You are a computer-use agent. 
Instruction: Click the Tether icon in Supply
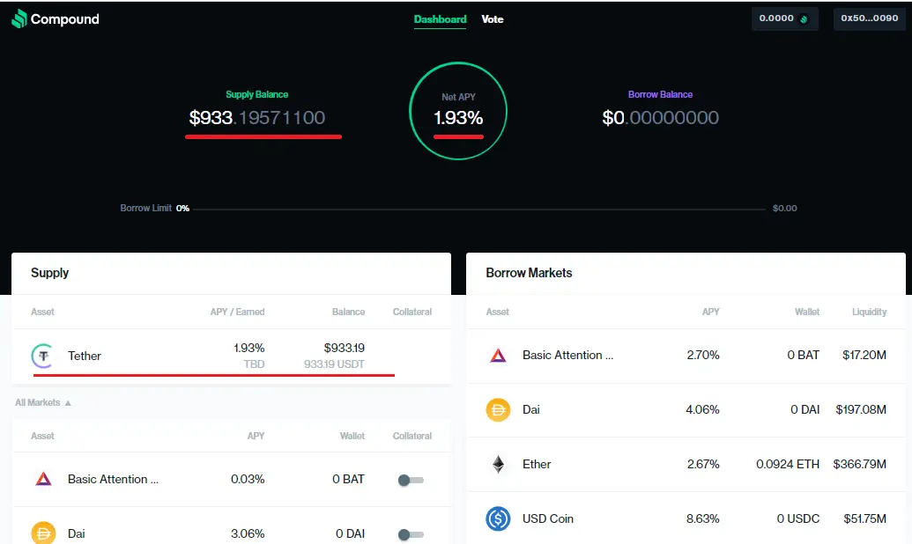43,356
